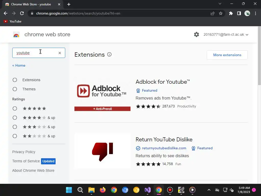Visit returnyoutubedislike.com publisher link
Image resolution: width=261 pixels, height=196 pixels.
161,148
